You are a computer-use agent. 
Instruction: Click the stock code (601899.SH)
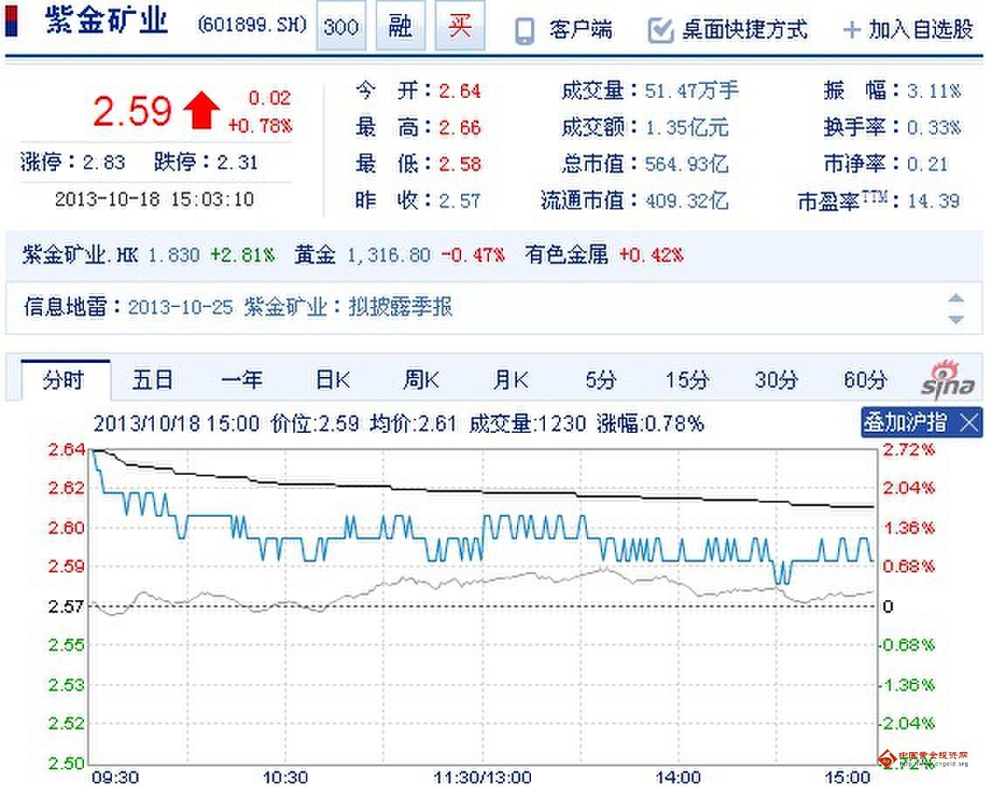coord(251,25)
